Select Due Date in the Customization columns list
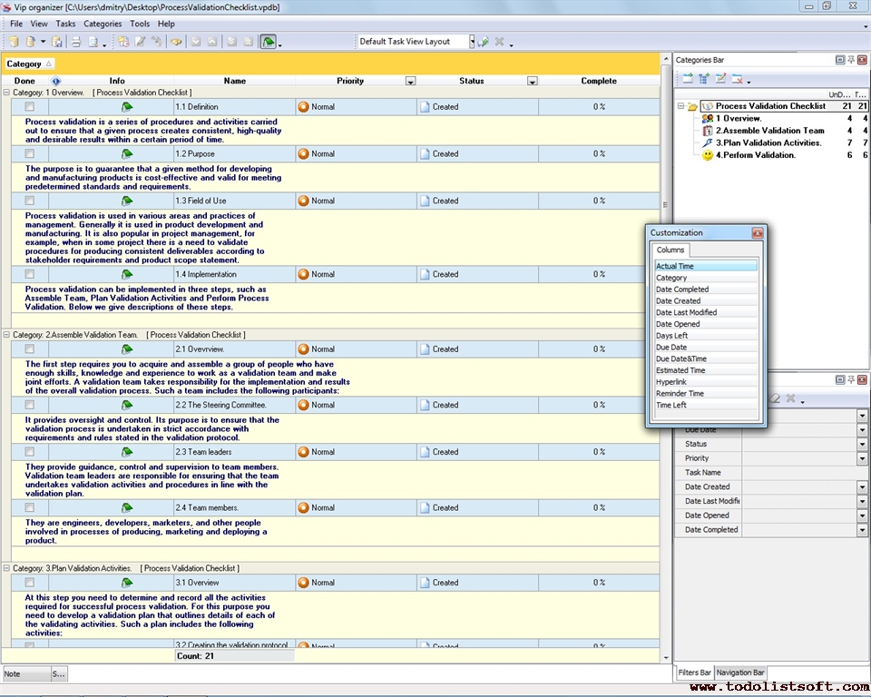The height and width of the screenshot is (697, 871). (x=671, y=346)
